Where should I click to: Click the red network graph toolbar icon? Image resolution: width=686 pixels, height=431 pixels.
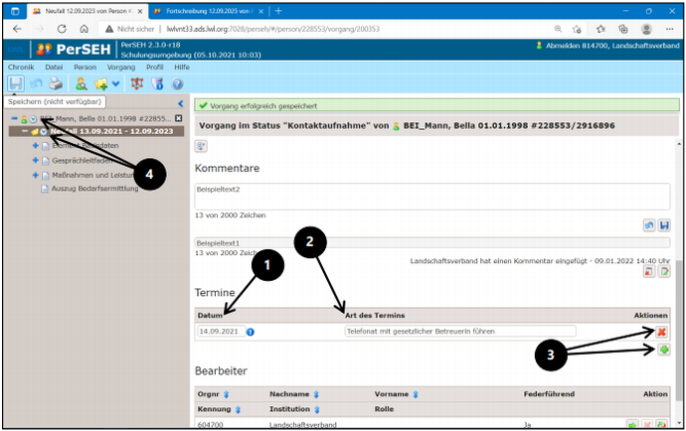[137, 83]
